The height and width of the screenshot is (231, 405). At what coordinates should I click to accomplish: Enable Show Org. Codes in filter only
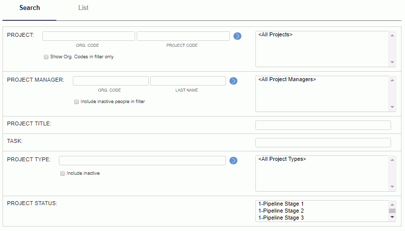coord(46,57)
